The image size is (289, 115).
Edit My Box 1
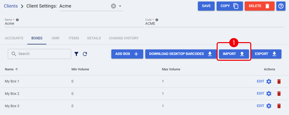[x=260, y=81]
